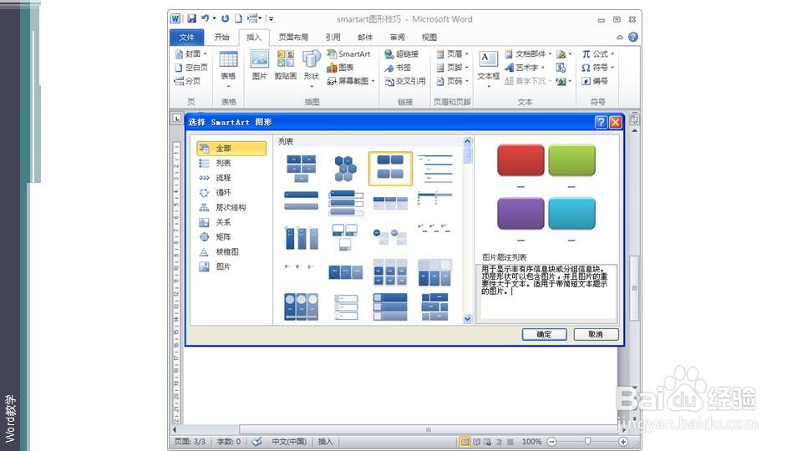Open the Word Help question mark icon
The image size is (802, 451).
point(632,37)
